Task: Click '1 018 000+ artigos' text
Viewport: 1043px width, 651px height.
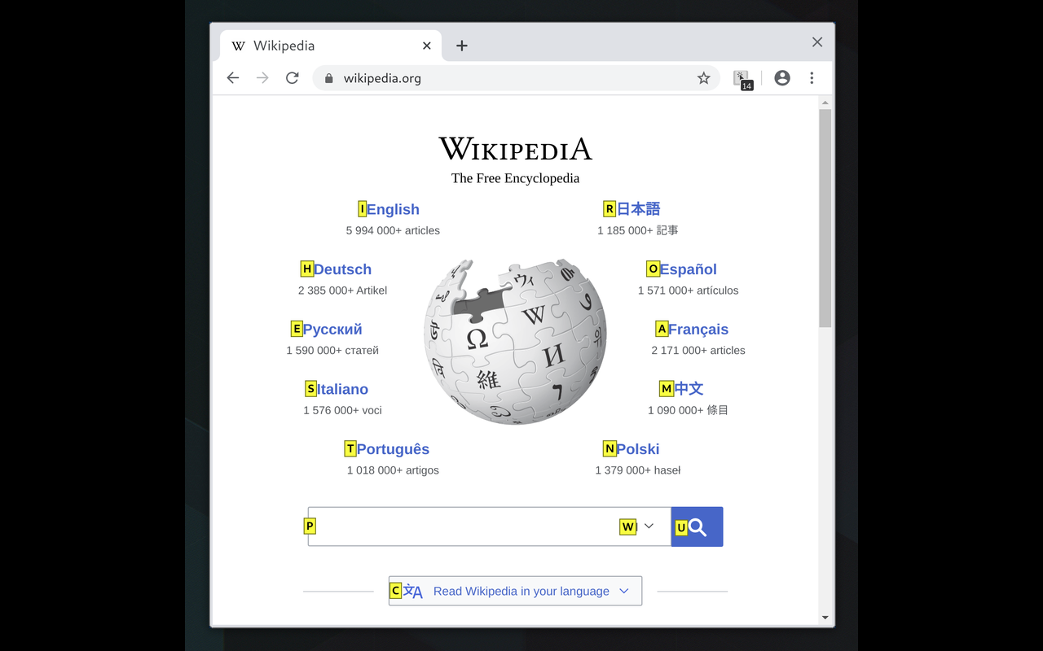Action: click(393, 470)
